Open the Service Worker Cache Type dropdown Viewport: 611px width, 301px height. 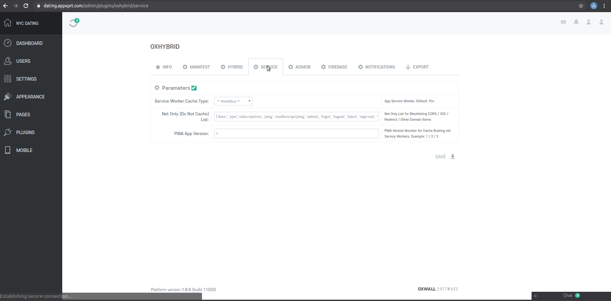point(233,101)
